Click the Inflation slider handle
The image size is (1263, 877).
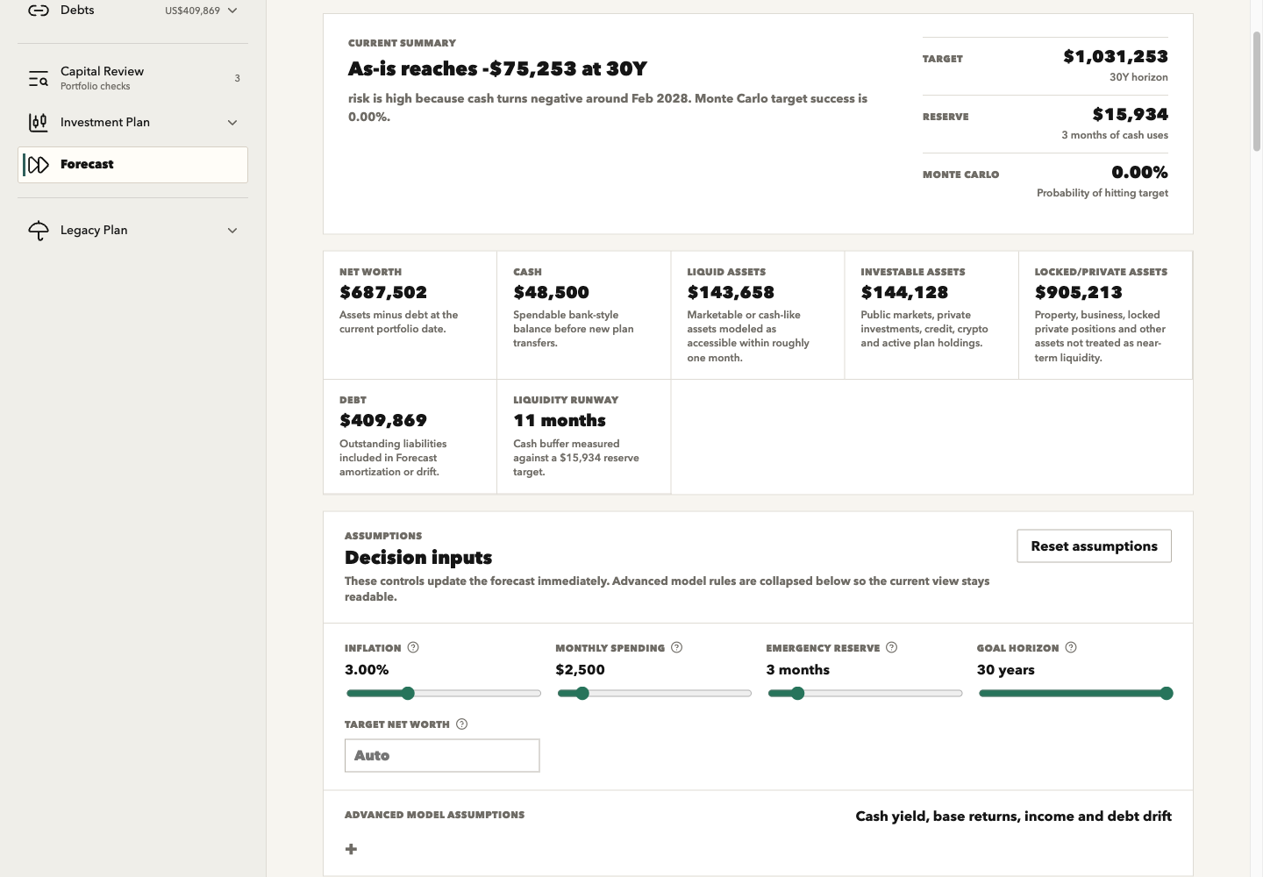click(408, 693)
